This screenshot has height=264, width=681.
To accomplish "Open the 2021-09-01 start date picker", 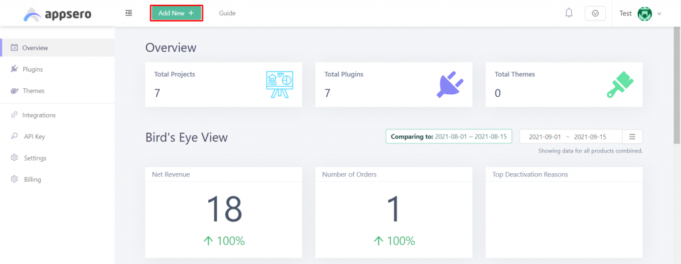I will coord(545,137).
